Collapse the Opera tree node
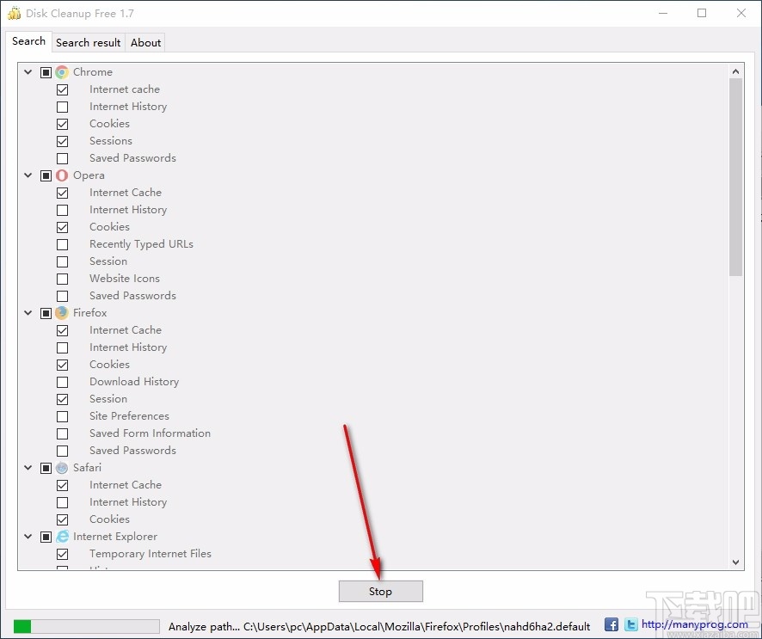Screen dimensions: 762x639 pos(28,175)
